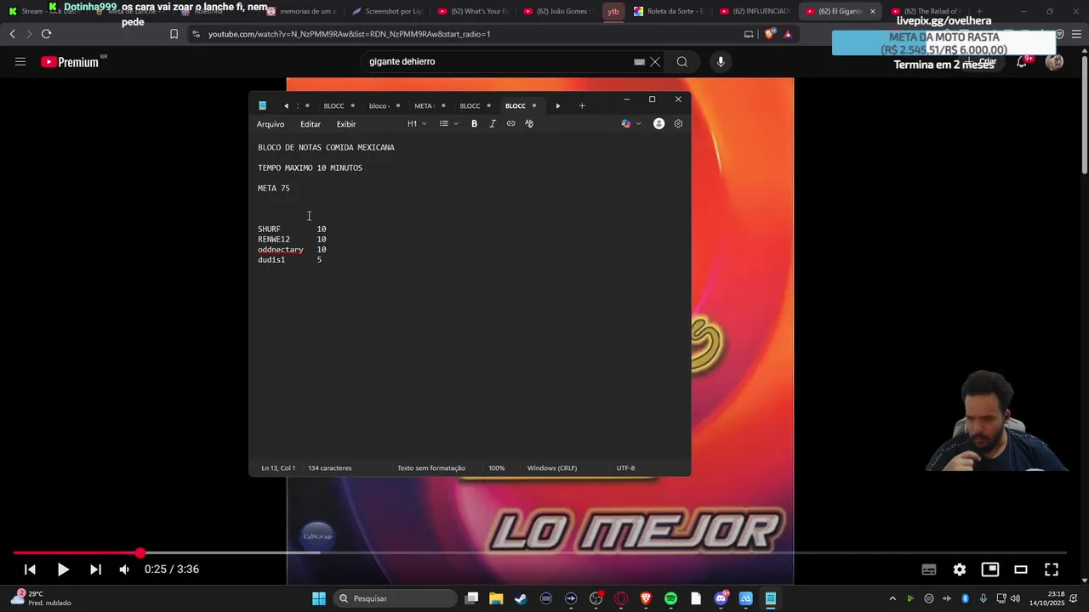Screen dimensions: 1089x612
Task: Clear formatting with Notepad's toolbar icon
Action: (529, 124)
